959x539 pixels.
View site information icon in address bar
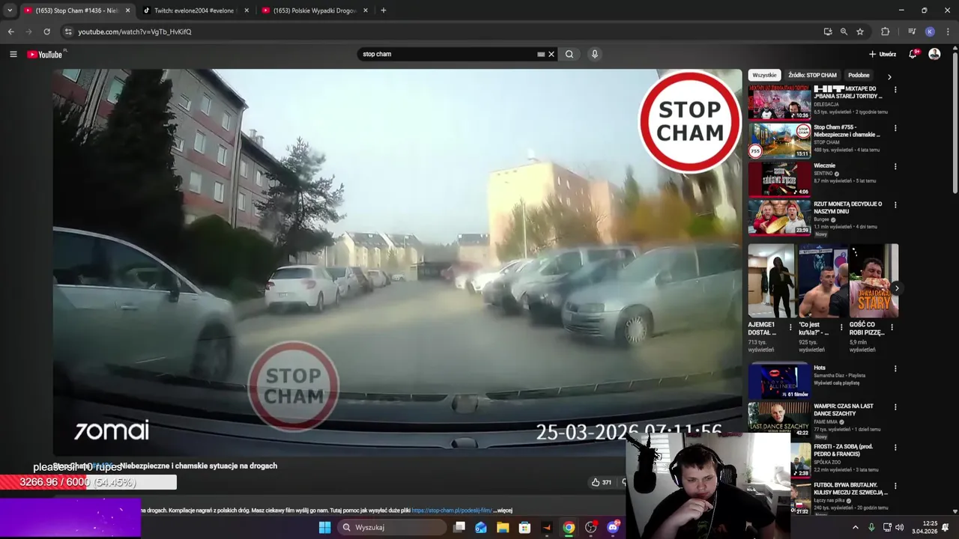point(68,31)
